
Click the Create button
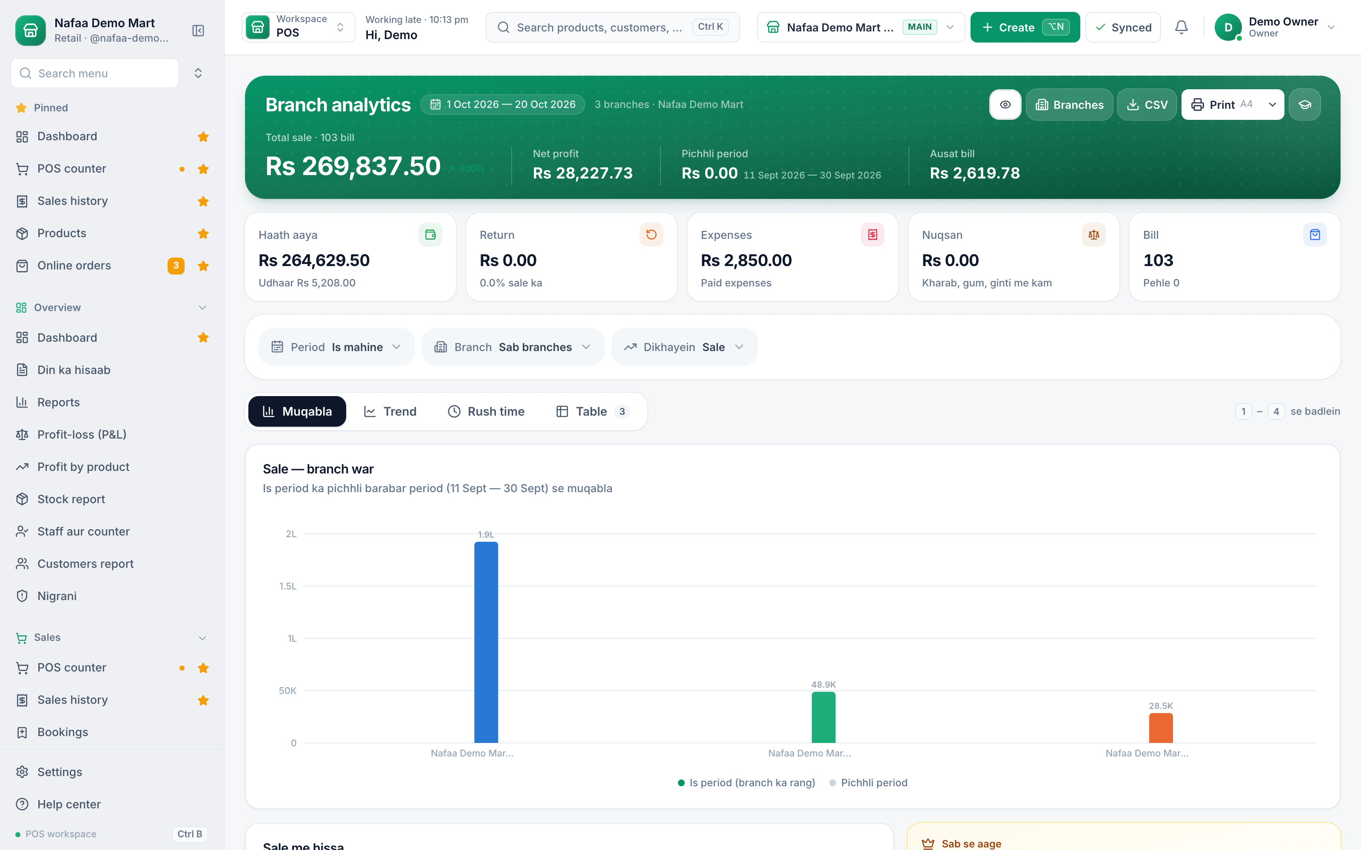coord(1025,27)
